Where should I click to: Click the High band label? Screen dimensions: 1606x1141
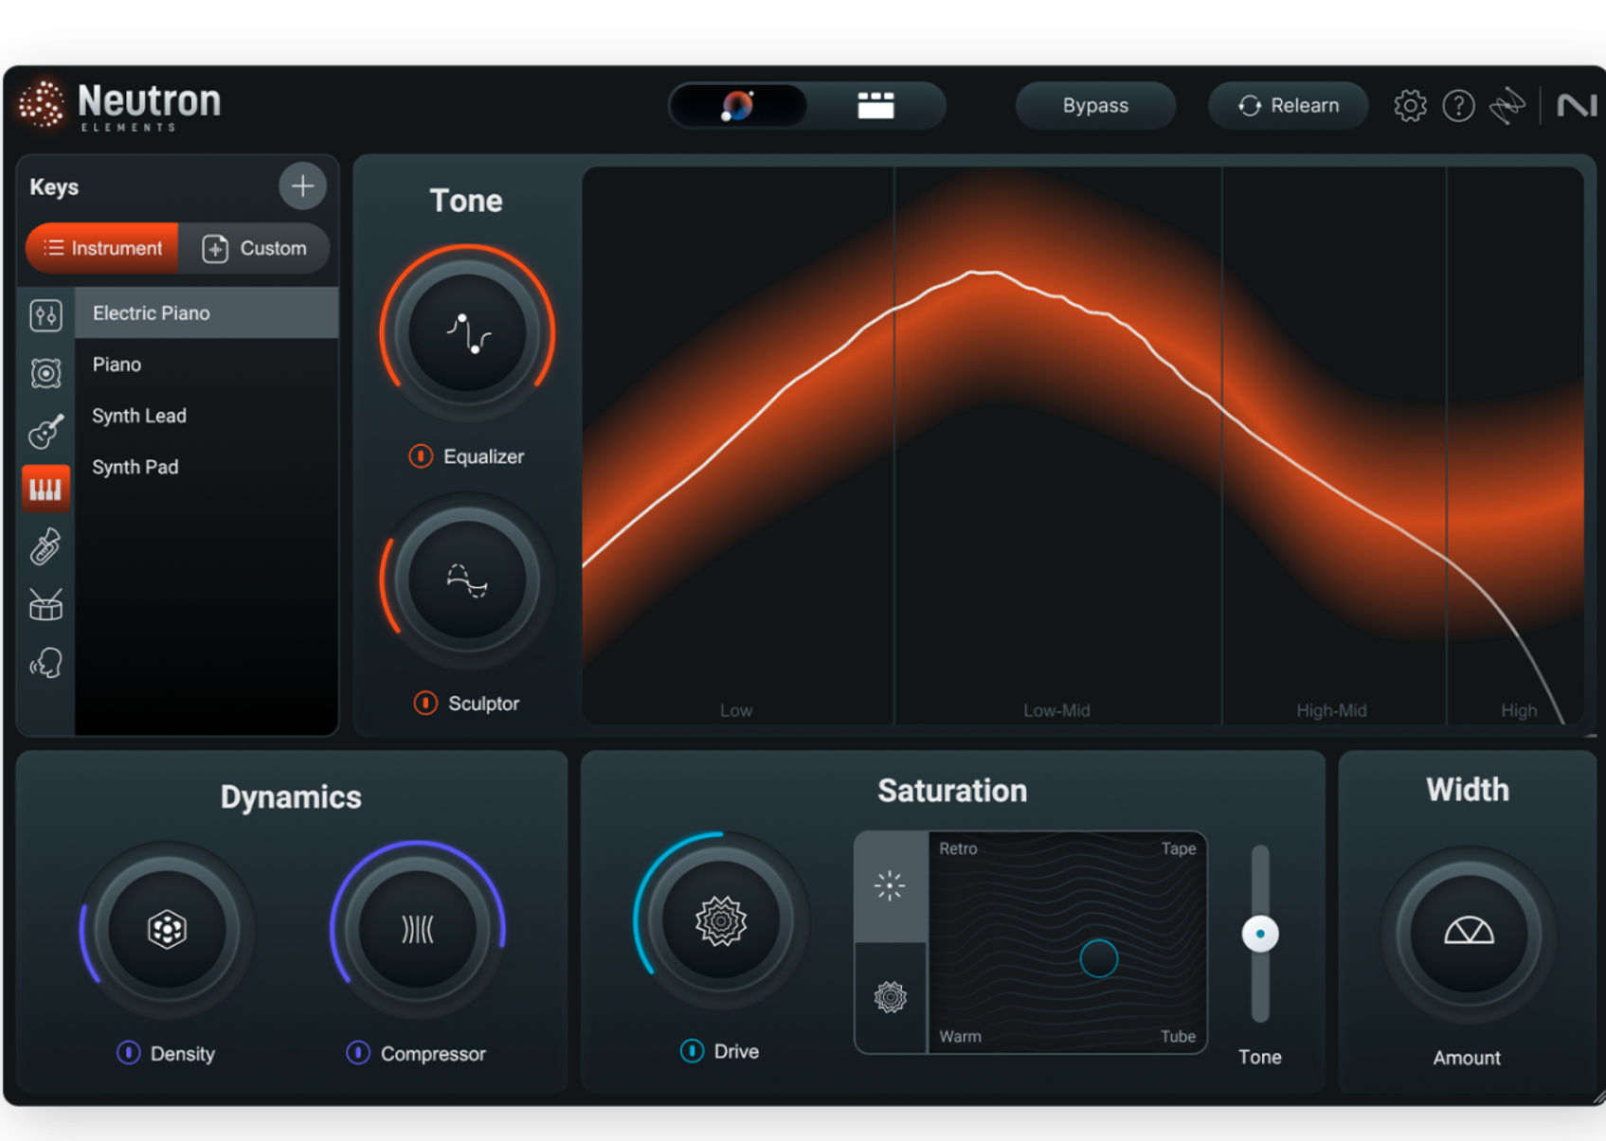(x=1519, y=710)
